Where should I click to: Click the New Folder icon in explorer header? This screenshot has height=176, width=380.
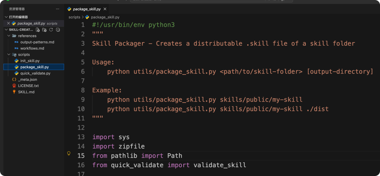[44, 30]
